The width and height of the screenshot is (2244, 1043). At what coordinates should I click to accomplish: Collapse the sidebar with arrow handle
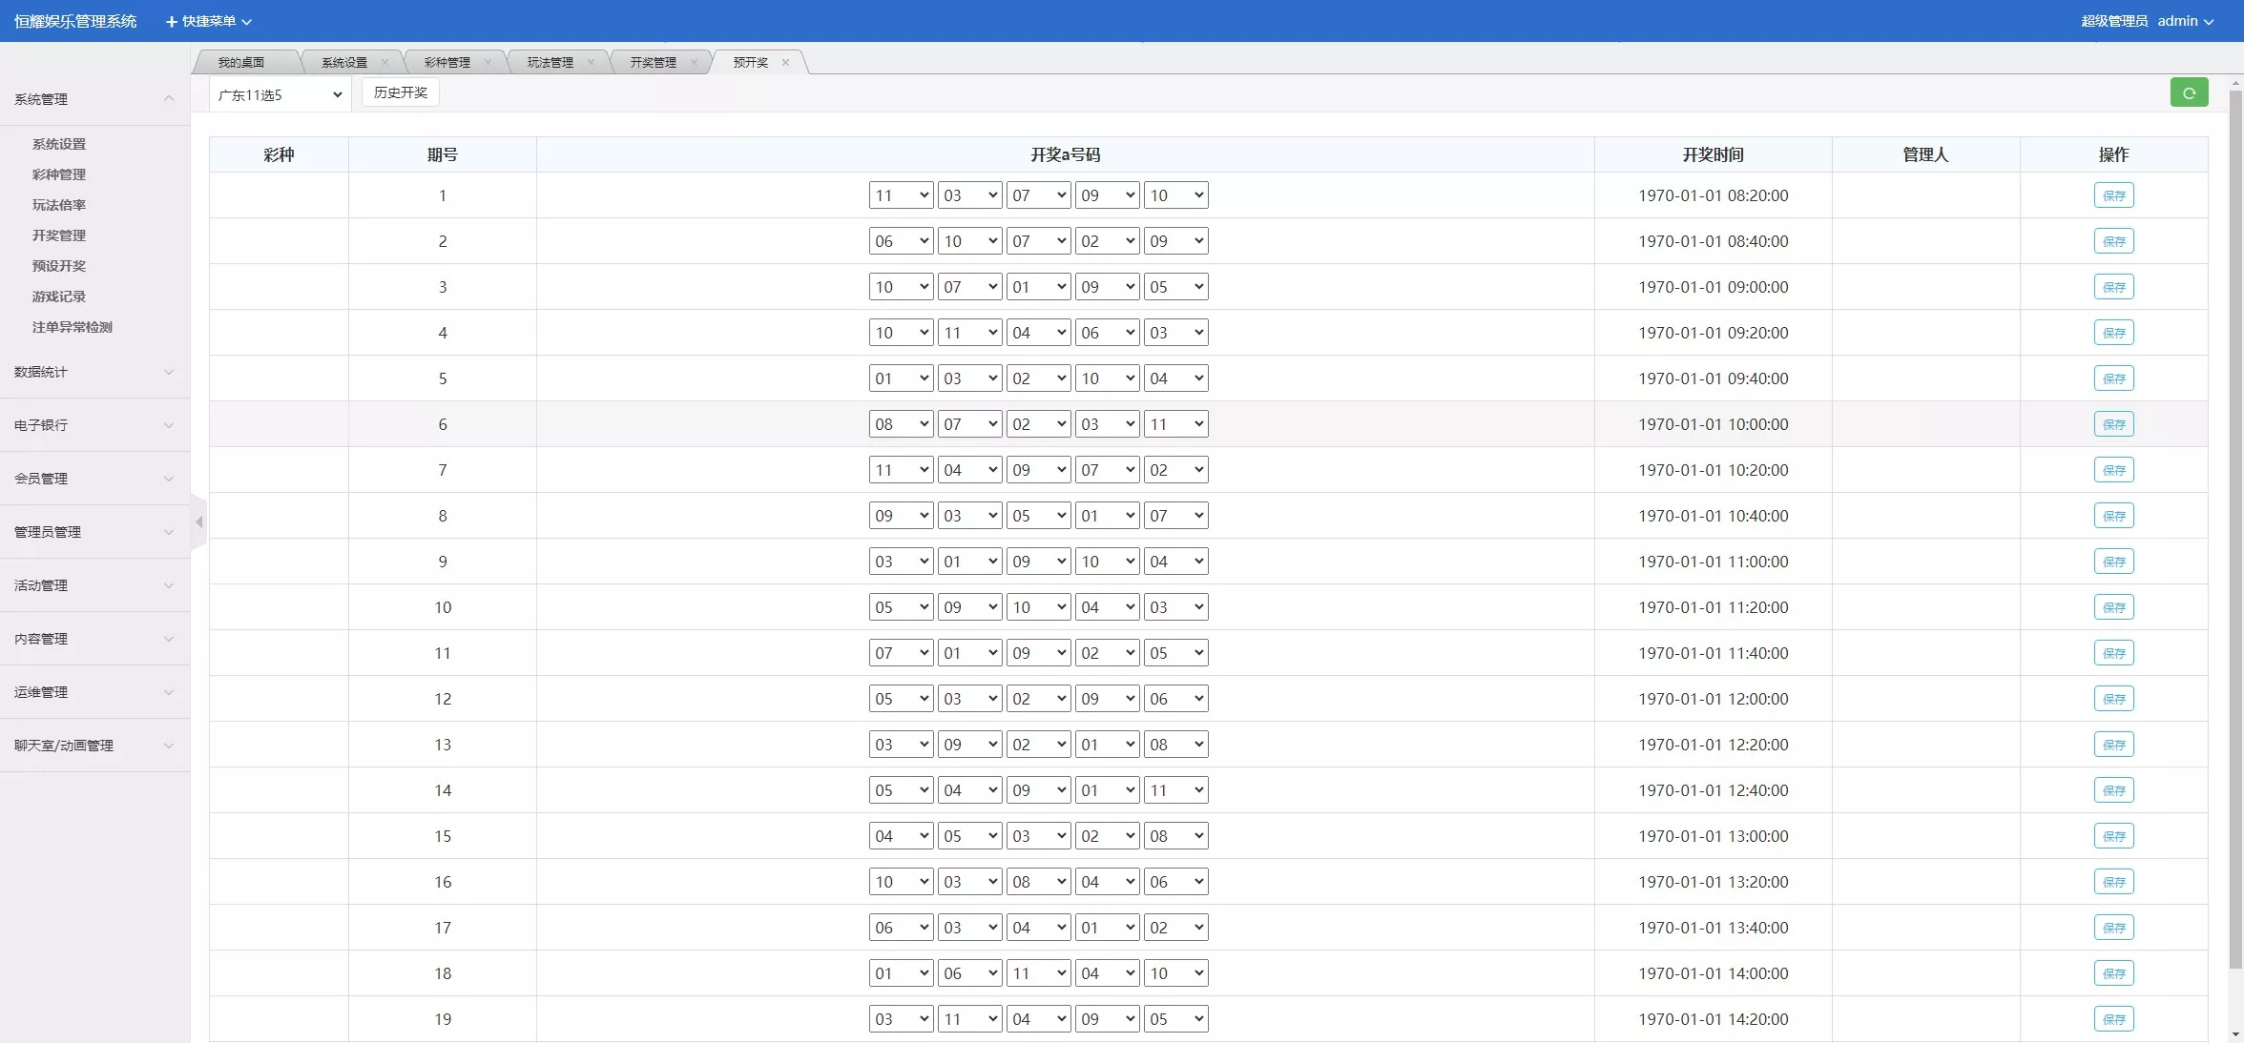199,521
